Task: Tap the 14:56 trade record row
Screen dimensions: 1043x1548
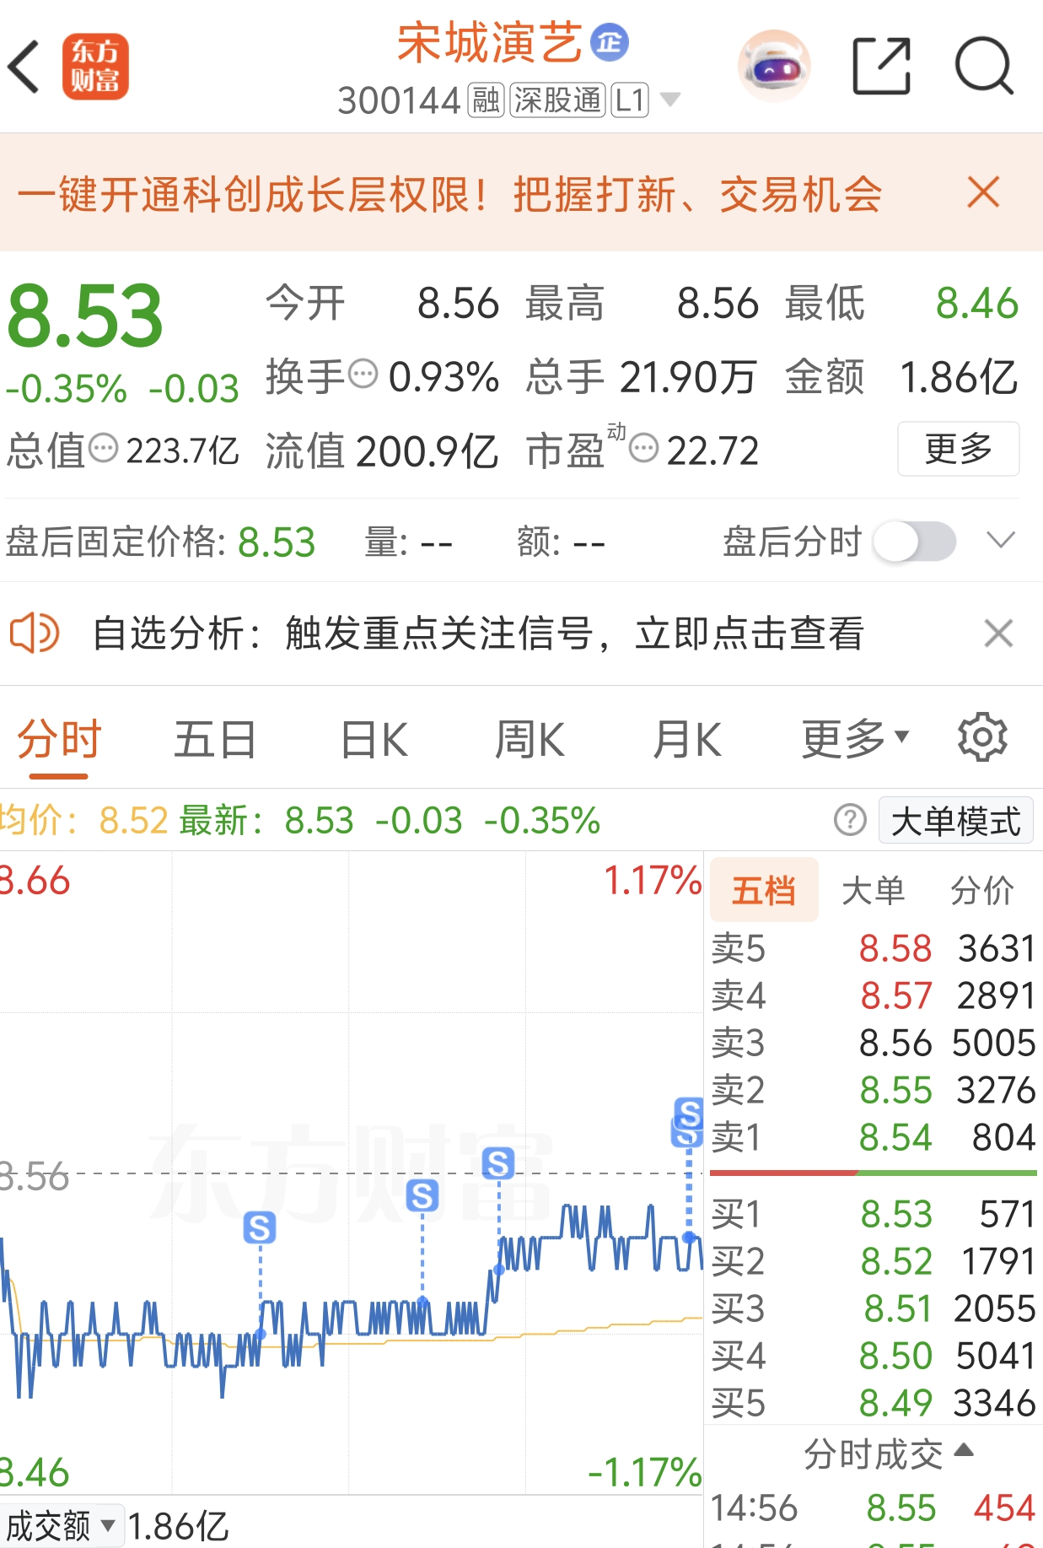Action: (x=873, y=1508)
